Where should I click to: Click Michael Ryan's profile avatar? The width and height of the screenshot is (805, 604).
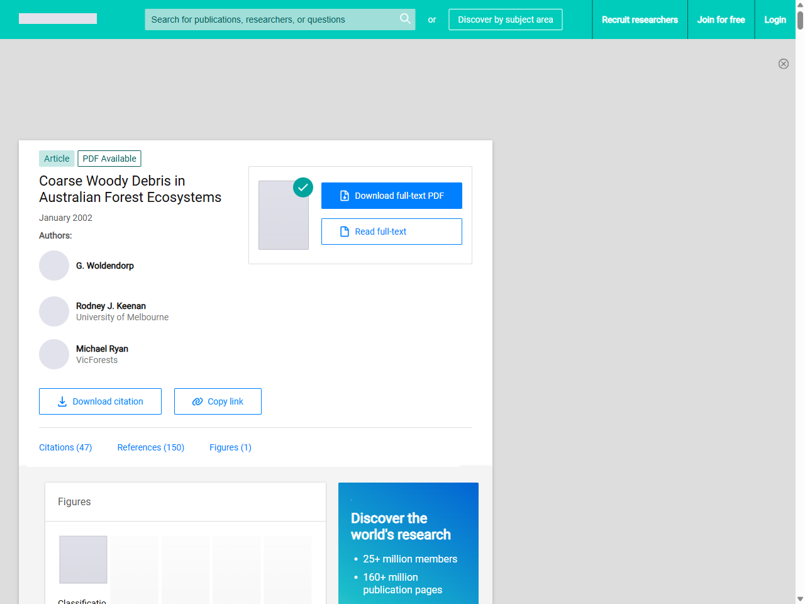[x=54, y=354]
